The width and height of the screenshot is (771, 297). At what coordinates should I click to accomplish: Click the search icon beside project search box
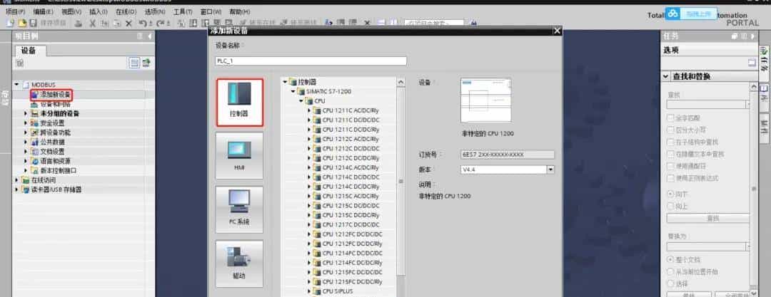[474, 23]
